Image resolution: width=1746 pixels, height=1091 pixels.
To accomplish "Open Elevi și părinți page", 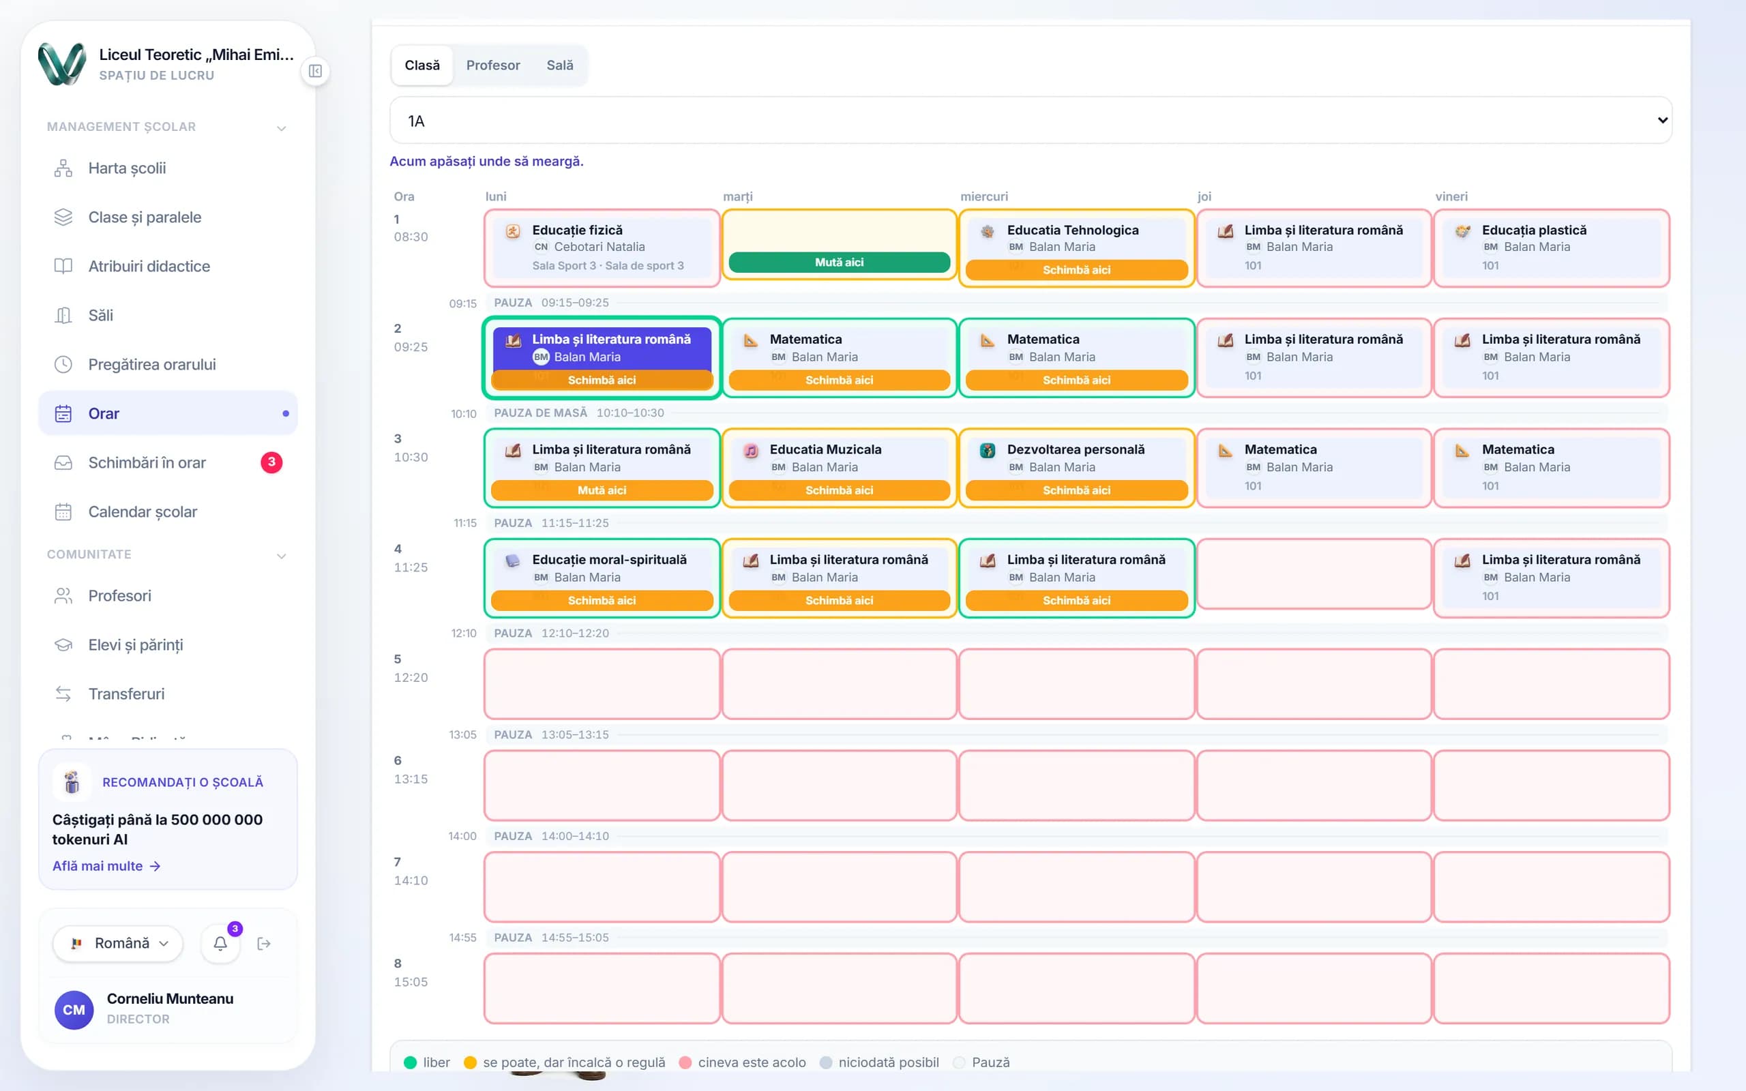I will tap(167, 645).
